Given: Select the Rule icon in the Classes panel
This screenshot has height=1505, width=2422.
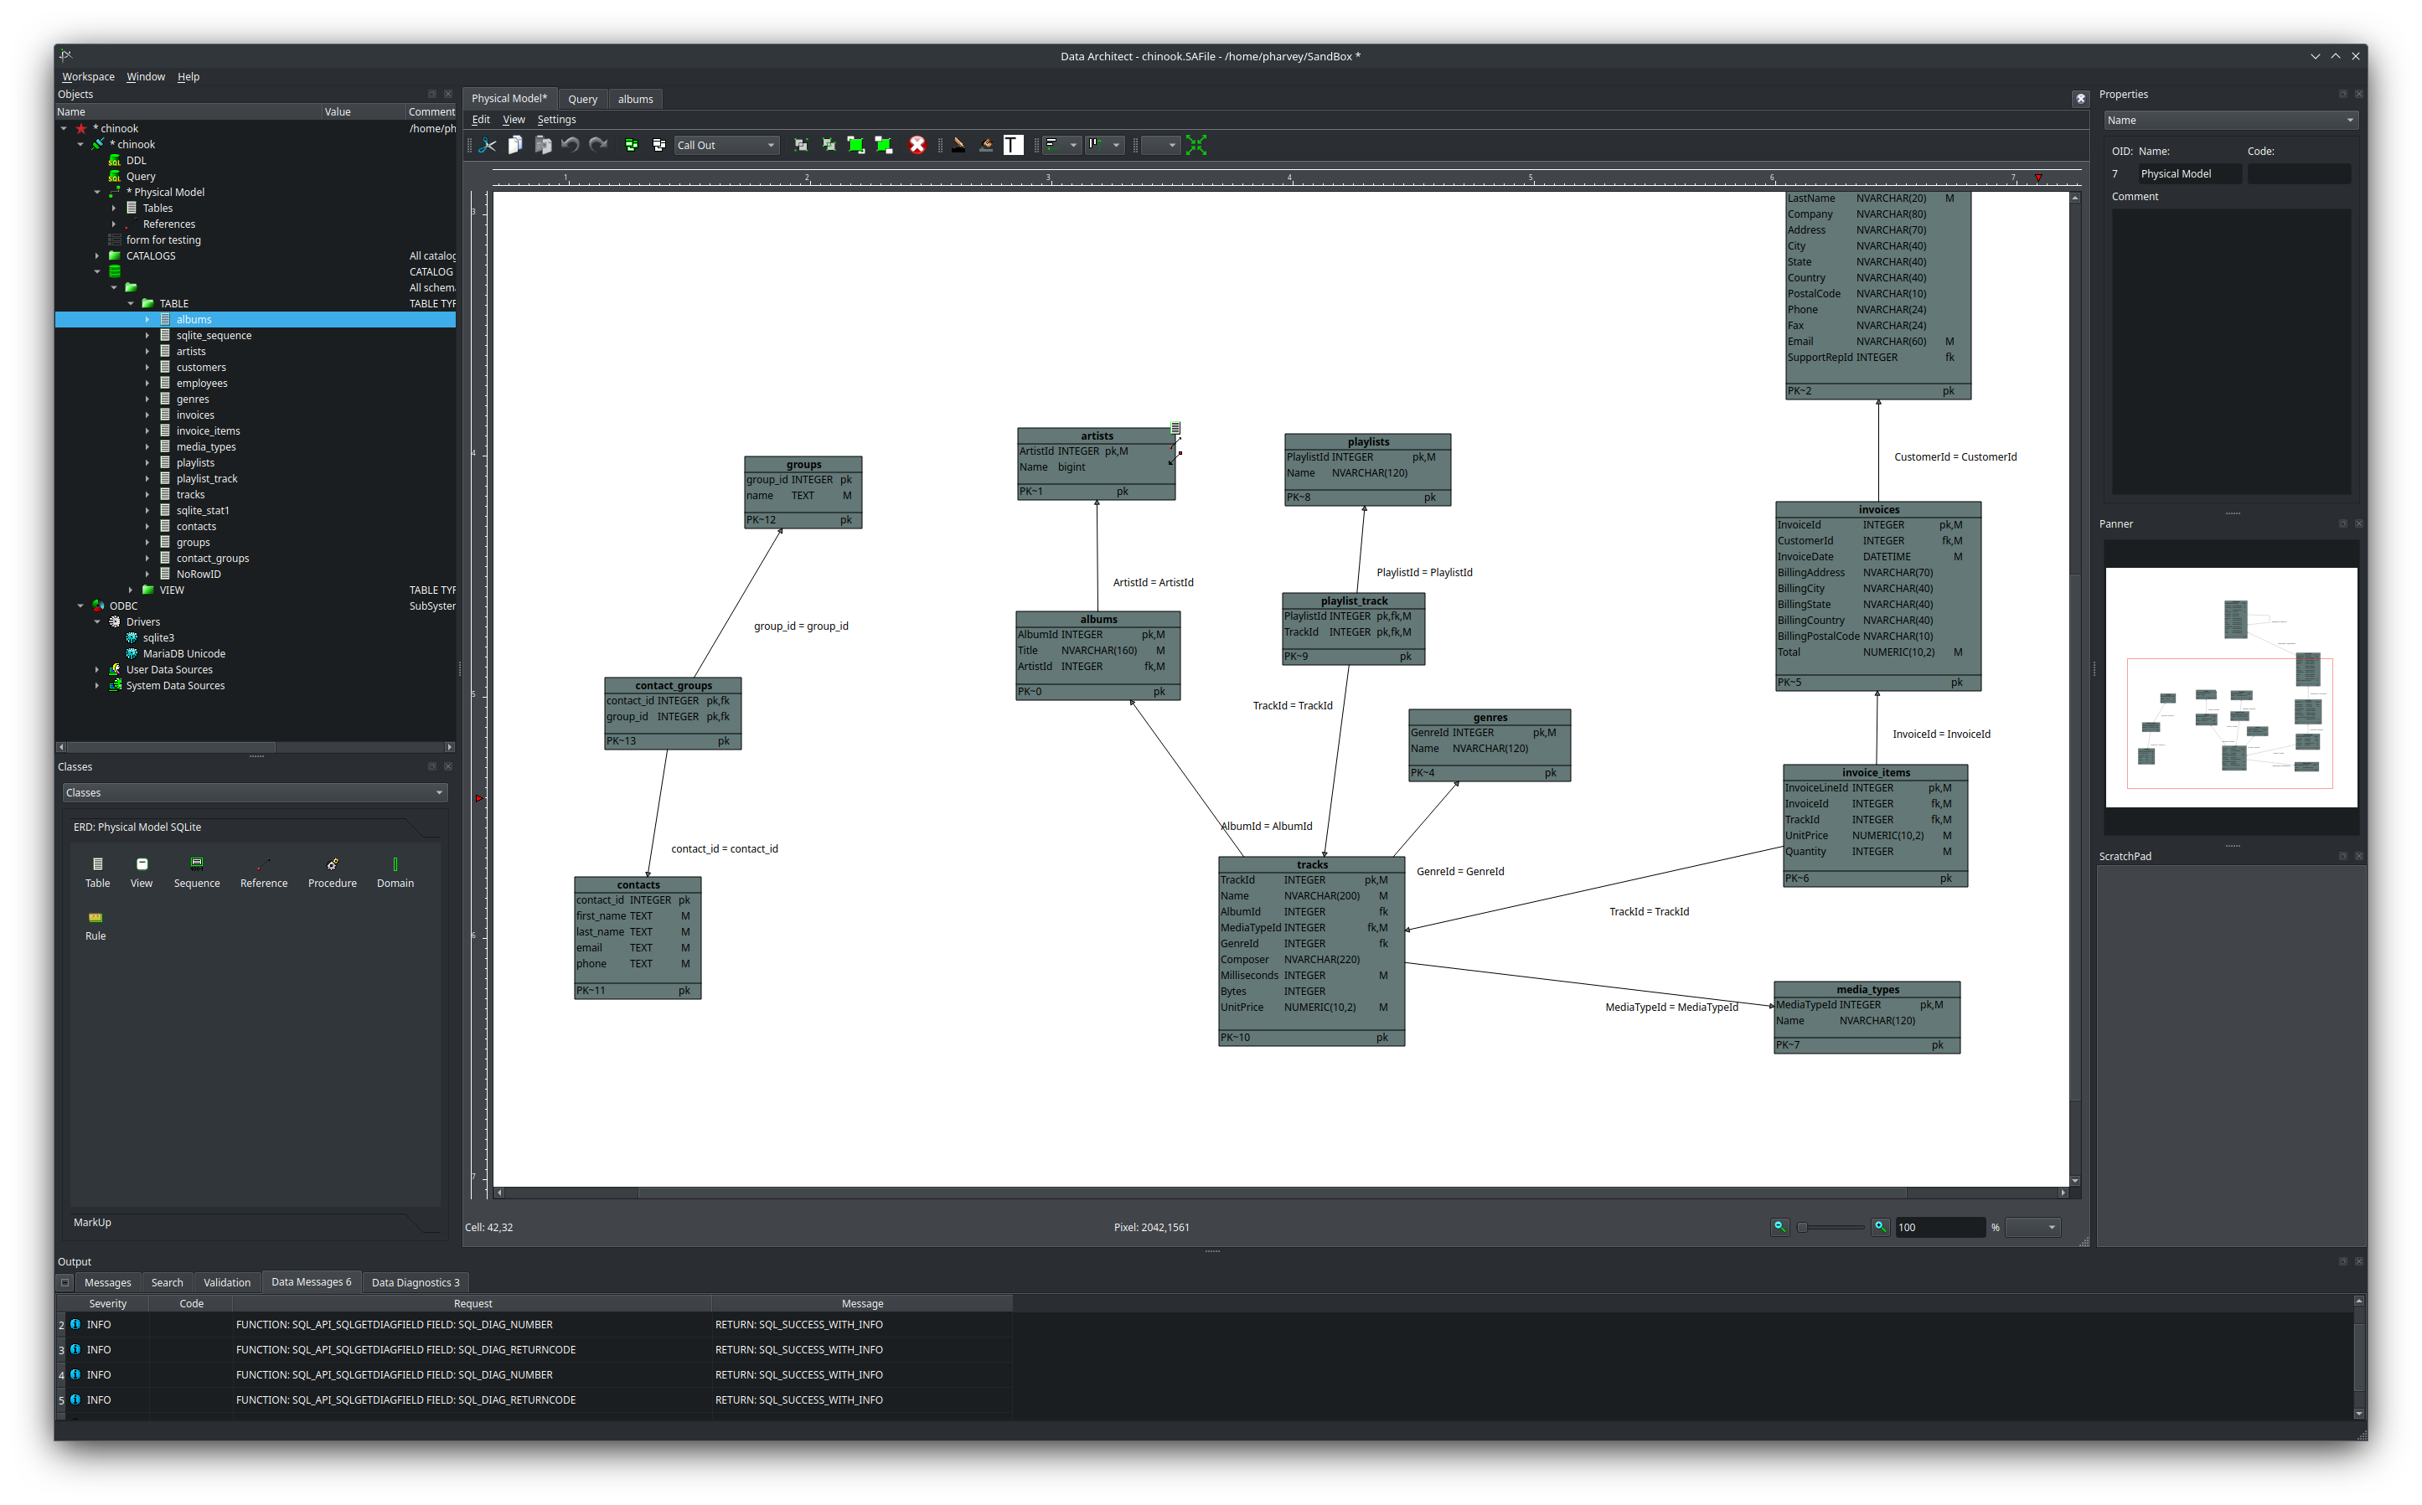Looking at the screenshot, I should tap(95, 920).
